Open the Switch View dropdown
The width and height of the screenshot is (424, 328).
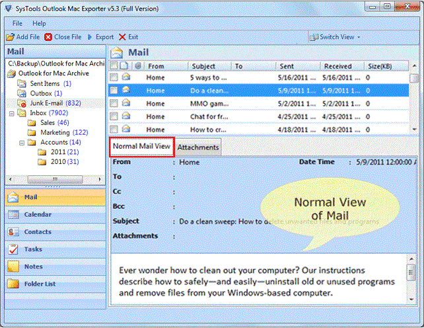point(335,37)
